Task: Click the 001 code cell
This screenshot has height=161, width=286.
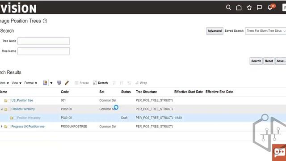Action: 63,100
